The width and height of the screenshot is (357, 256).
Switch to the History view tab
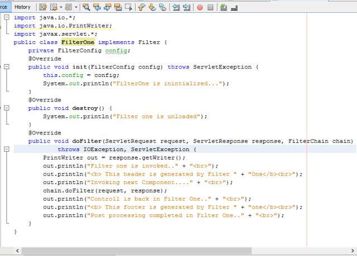pyautogui.click(x=22, y=7)
